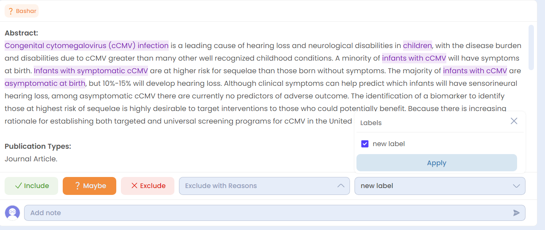This screenshot has width=545, height=230.
Task: Click the checkmark icon on Include button
Action: [x=18, y=186]
